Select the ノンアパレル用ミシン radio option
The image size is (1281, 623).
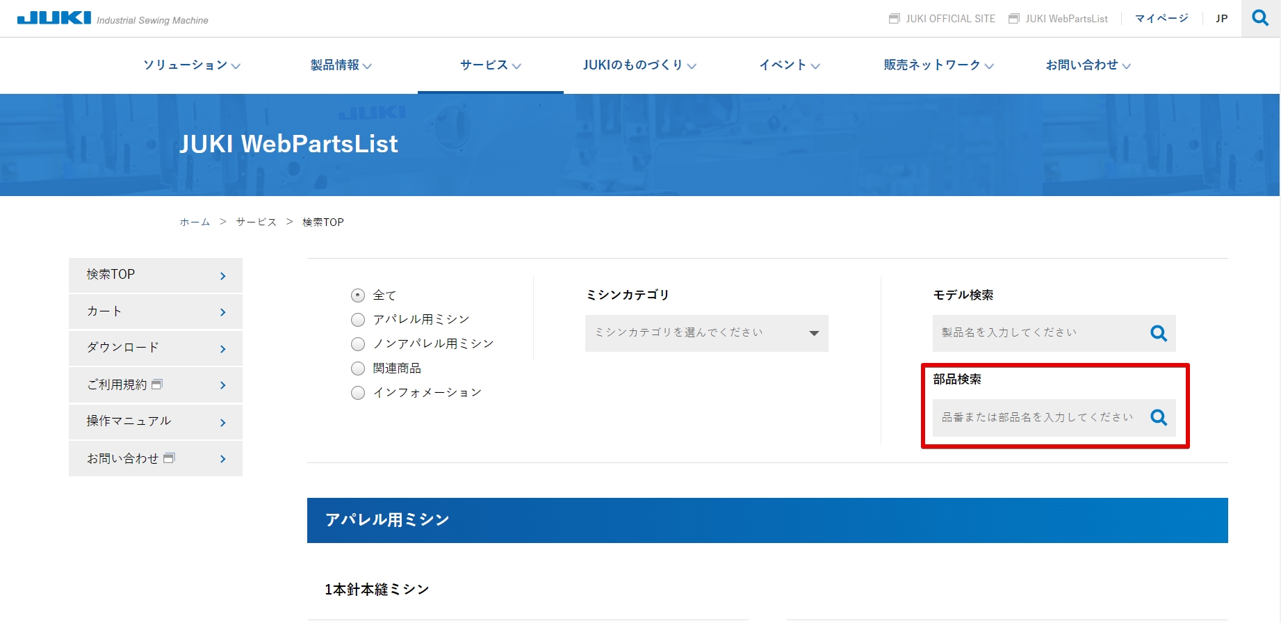click(x=358, y=344)
